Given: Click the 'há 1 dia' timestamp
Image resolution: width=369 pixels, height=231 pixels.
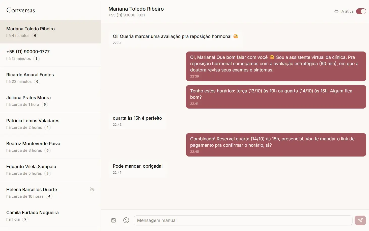Looking at the screenshot, I should click(x=13, y=219).
